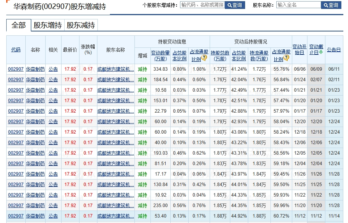Open shareholder 成都地方建筑机... in the 153.01 row
This screenshot has height=223, width=348.
click(116, 101)
